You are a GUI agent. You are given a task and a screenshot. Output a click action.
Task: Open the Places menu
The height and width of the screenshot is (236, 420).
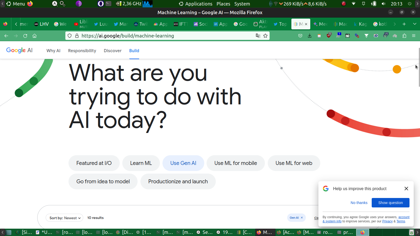coord(223,4)
